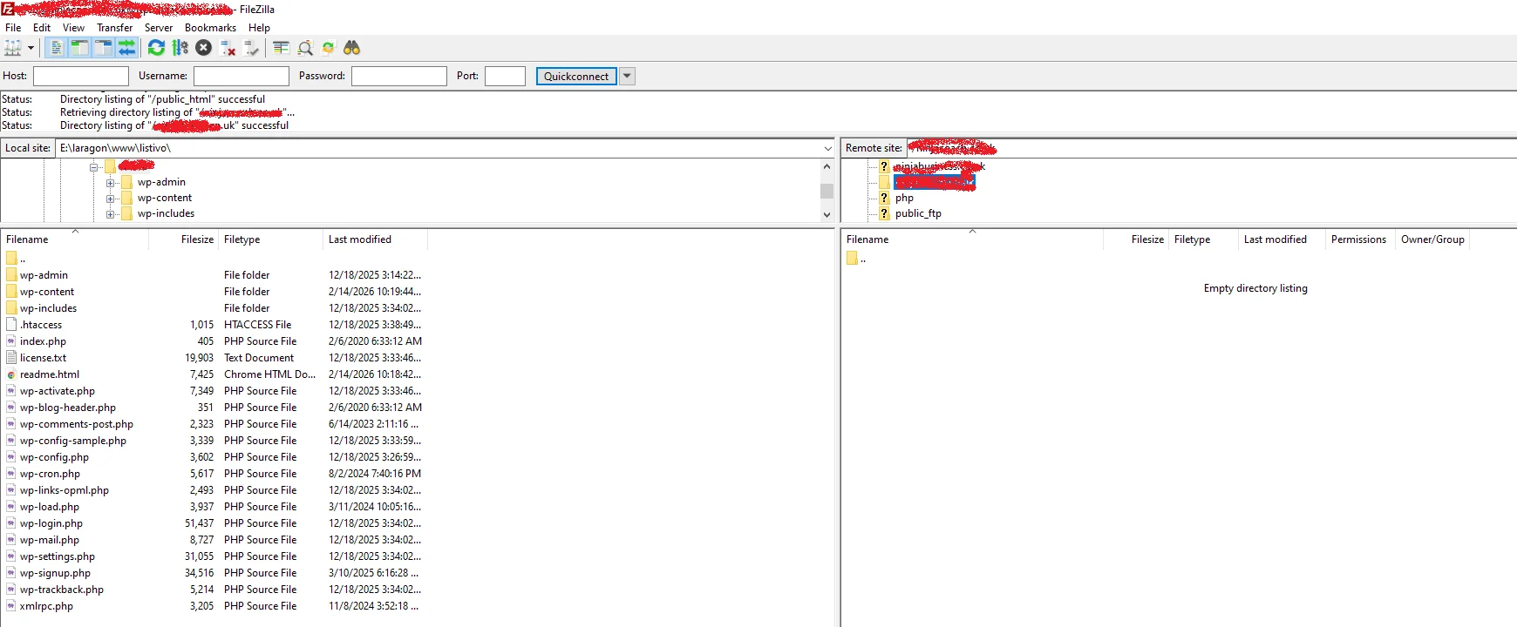Select the wp-config-sample.php file
The width and height of the screenshot is (1517, 627).
coord(73,441)
